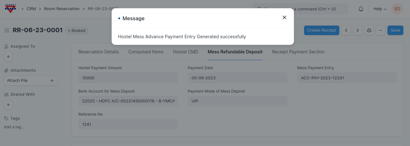Click the Create Receipt button
The width and height of the screenshot is (410, 146).
point(322,30)
